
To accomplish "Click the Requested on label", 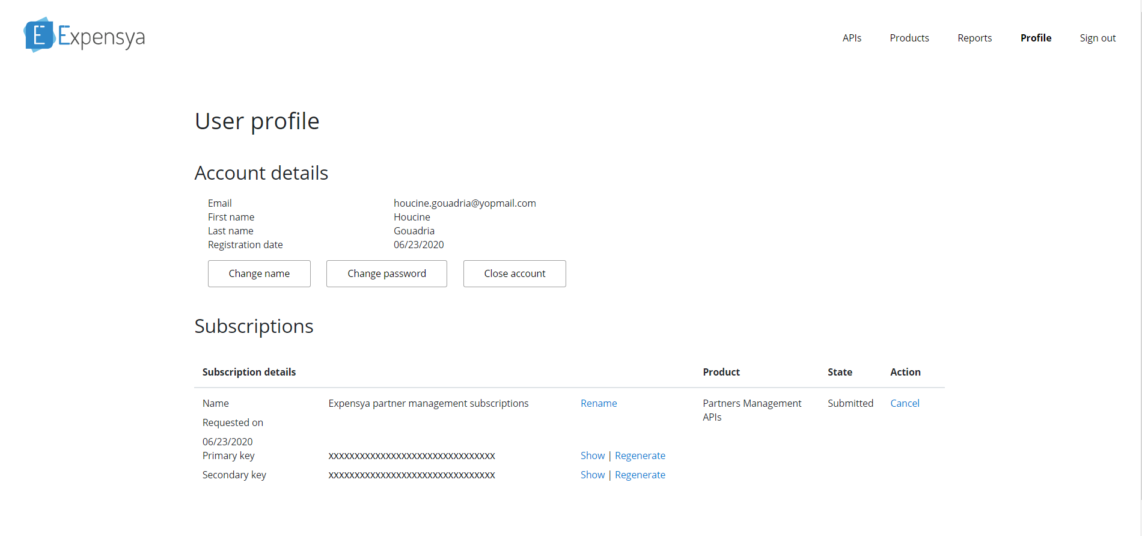I will point(233,422).
